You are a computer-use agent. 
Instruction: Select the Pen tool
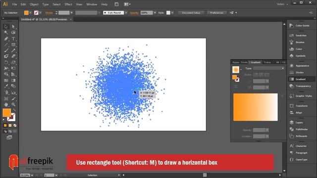[6, 39]
